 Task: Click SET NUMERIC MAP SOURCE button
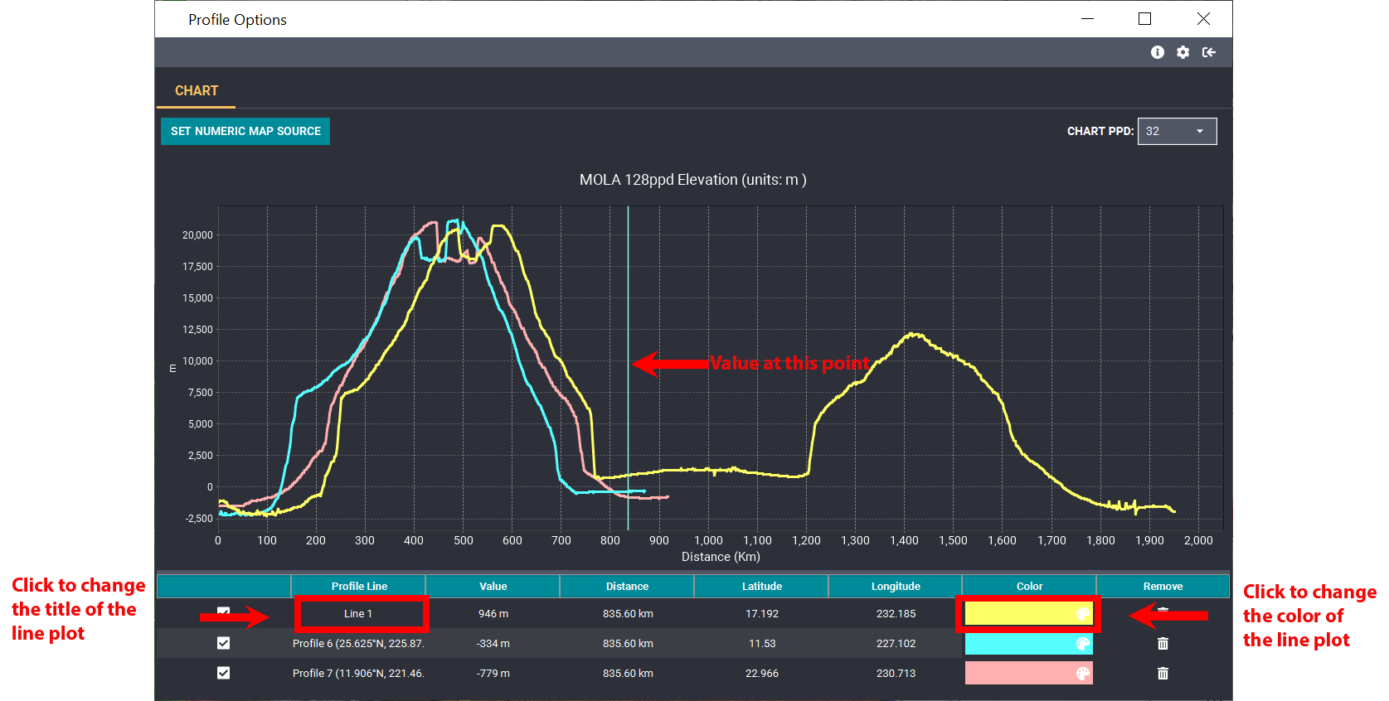(x=245, y=131)
